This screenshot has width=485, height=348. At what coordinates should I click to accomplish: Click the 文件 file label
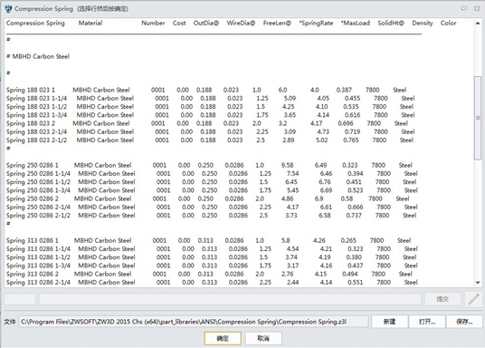click(x=10, y=322)
